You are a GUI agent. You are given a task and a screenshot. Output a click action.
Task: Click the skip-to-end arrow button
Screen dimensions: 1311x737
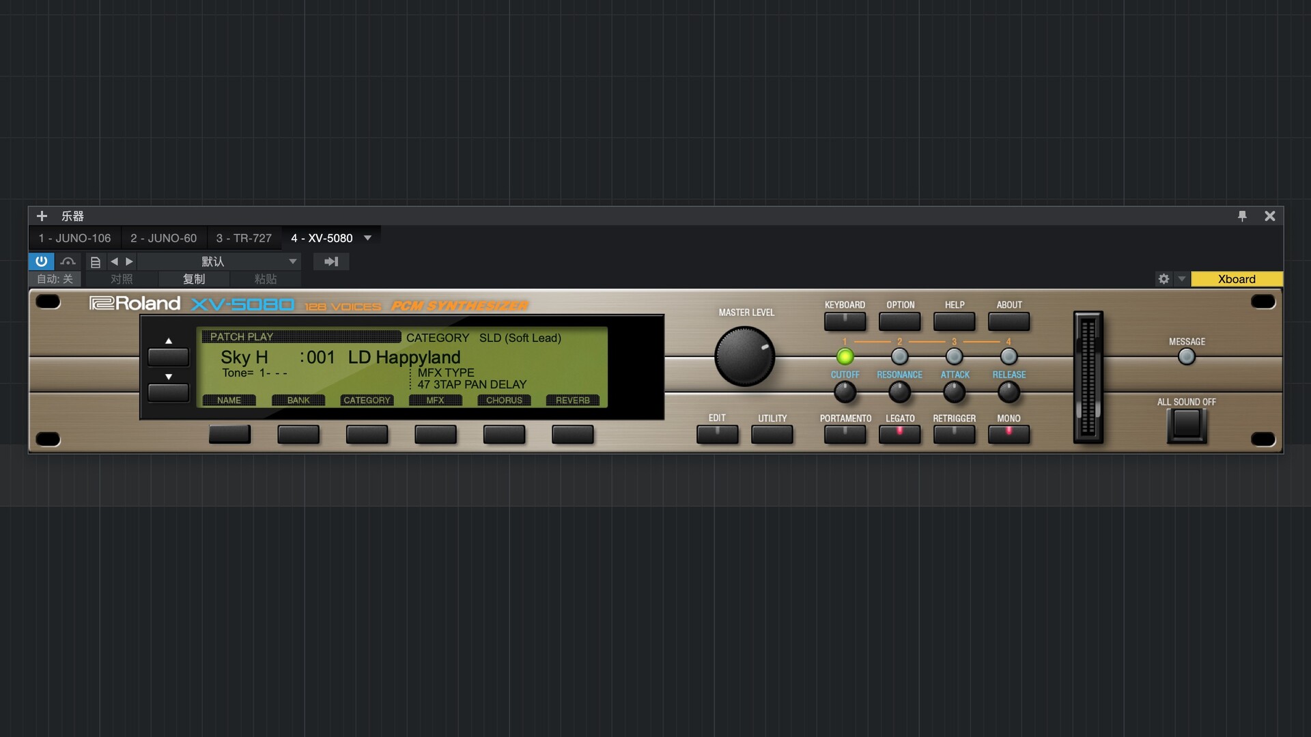click(x=331, y=261)
